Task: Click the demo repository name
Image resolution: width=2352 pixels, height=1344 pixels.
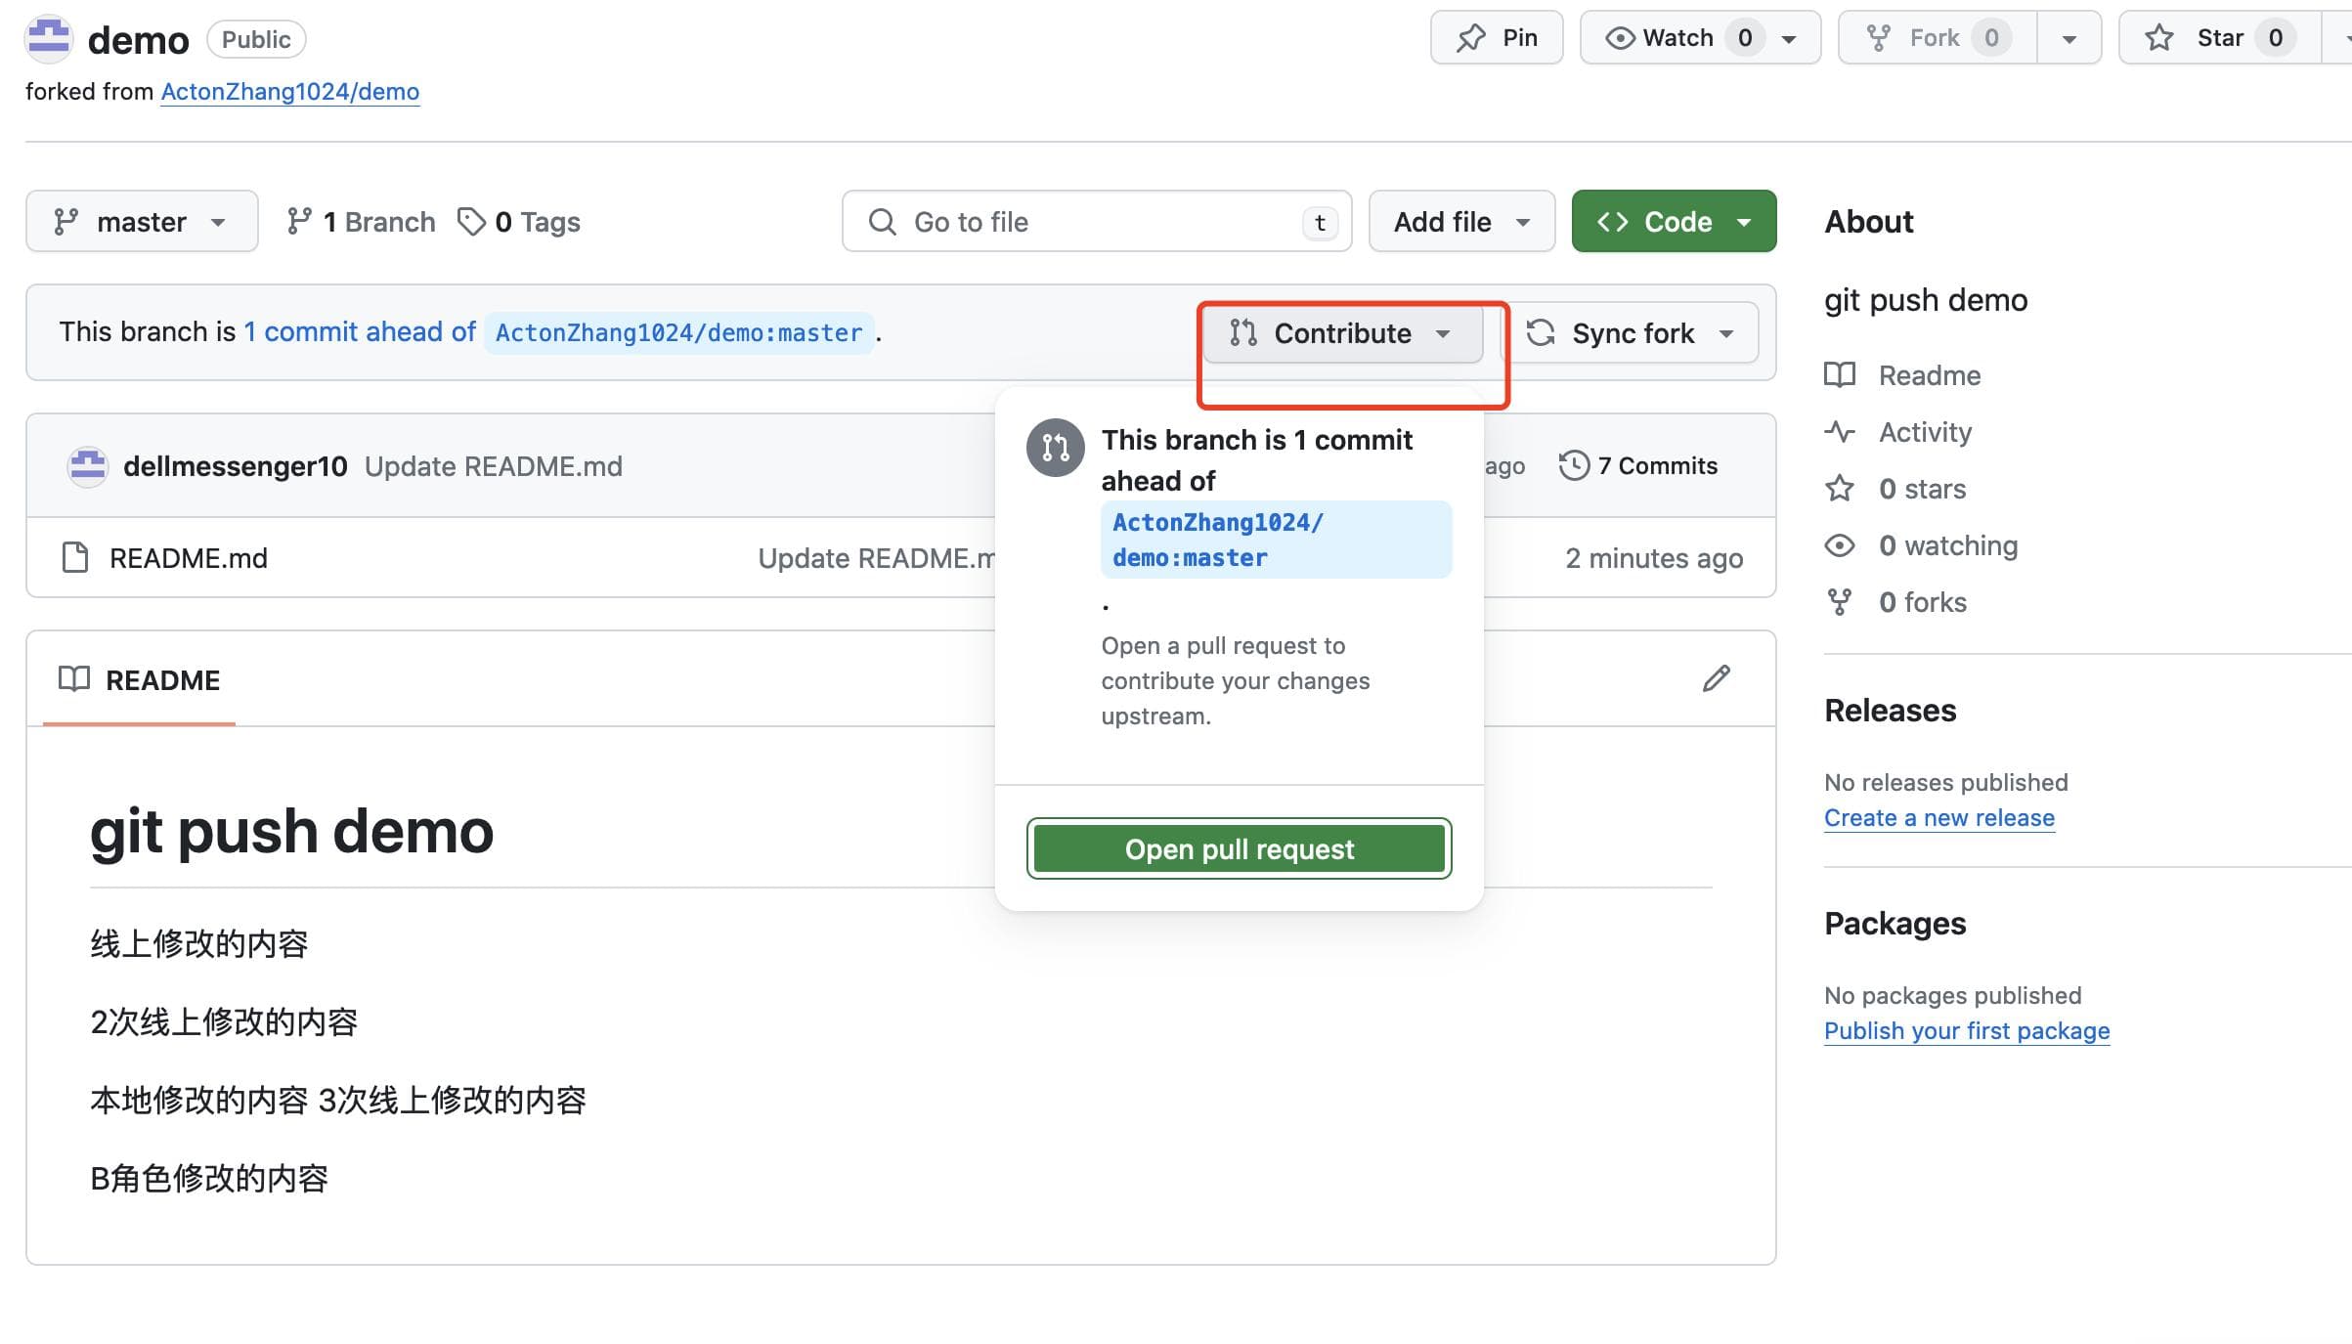Action: pos(138,40)
